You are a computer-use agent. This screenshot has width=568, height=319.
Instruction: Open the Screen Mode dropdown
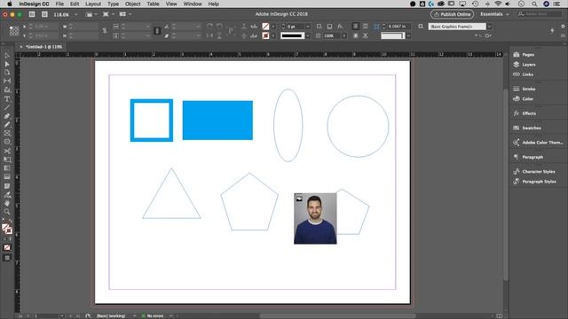click(108, 14)
